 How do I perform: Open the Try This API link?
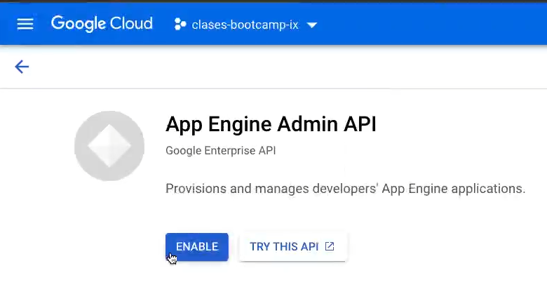pos(292,247)
